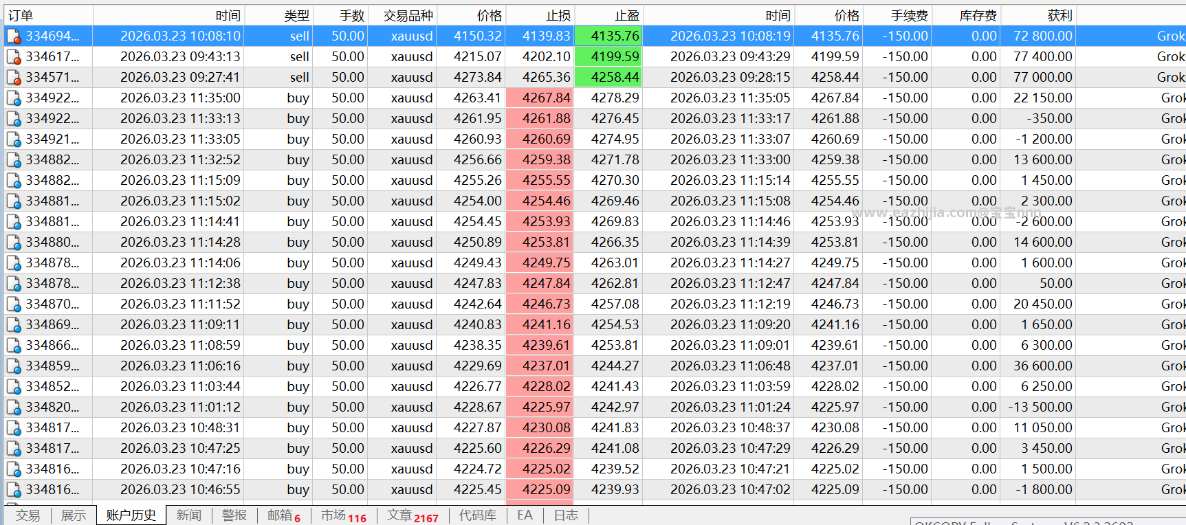
Task: Click the green take-profit cell 4258.44
Action: [608, 77]
